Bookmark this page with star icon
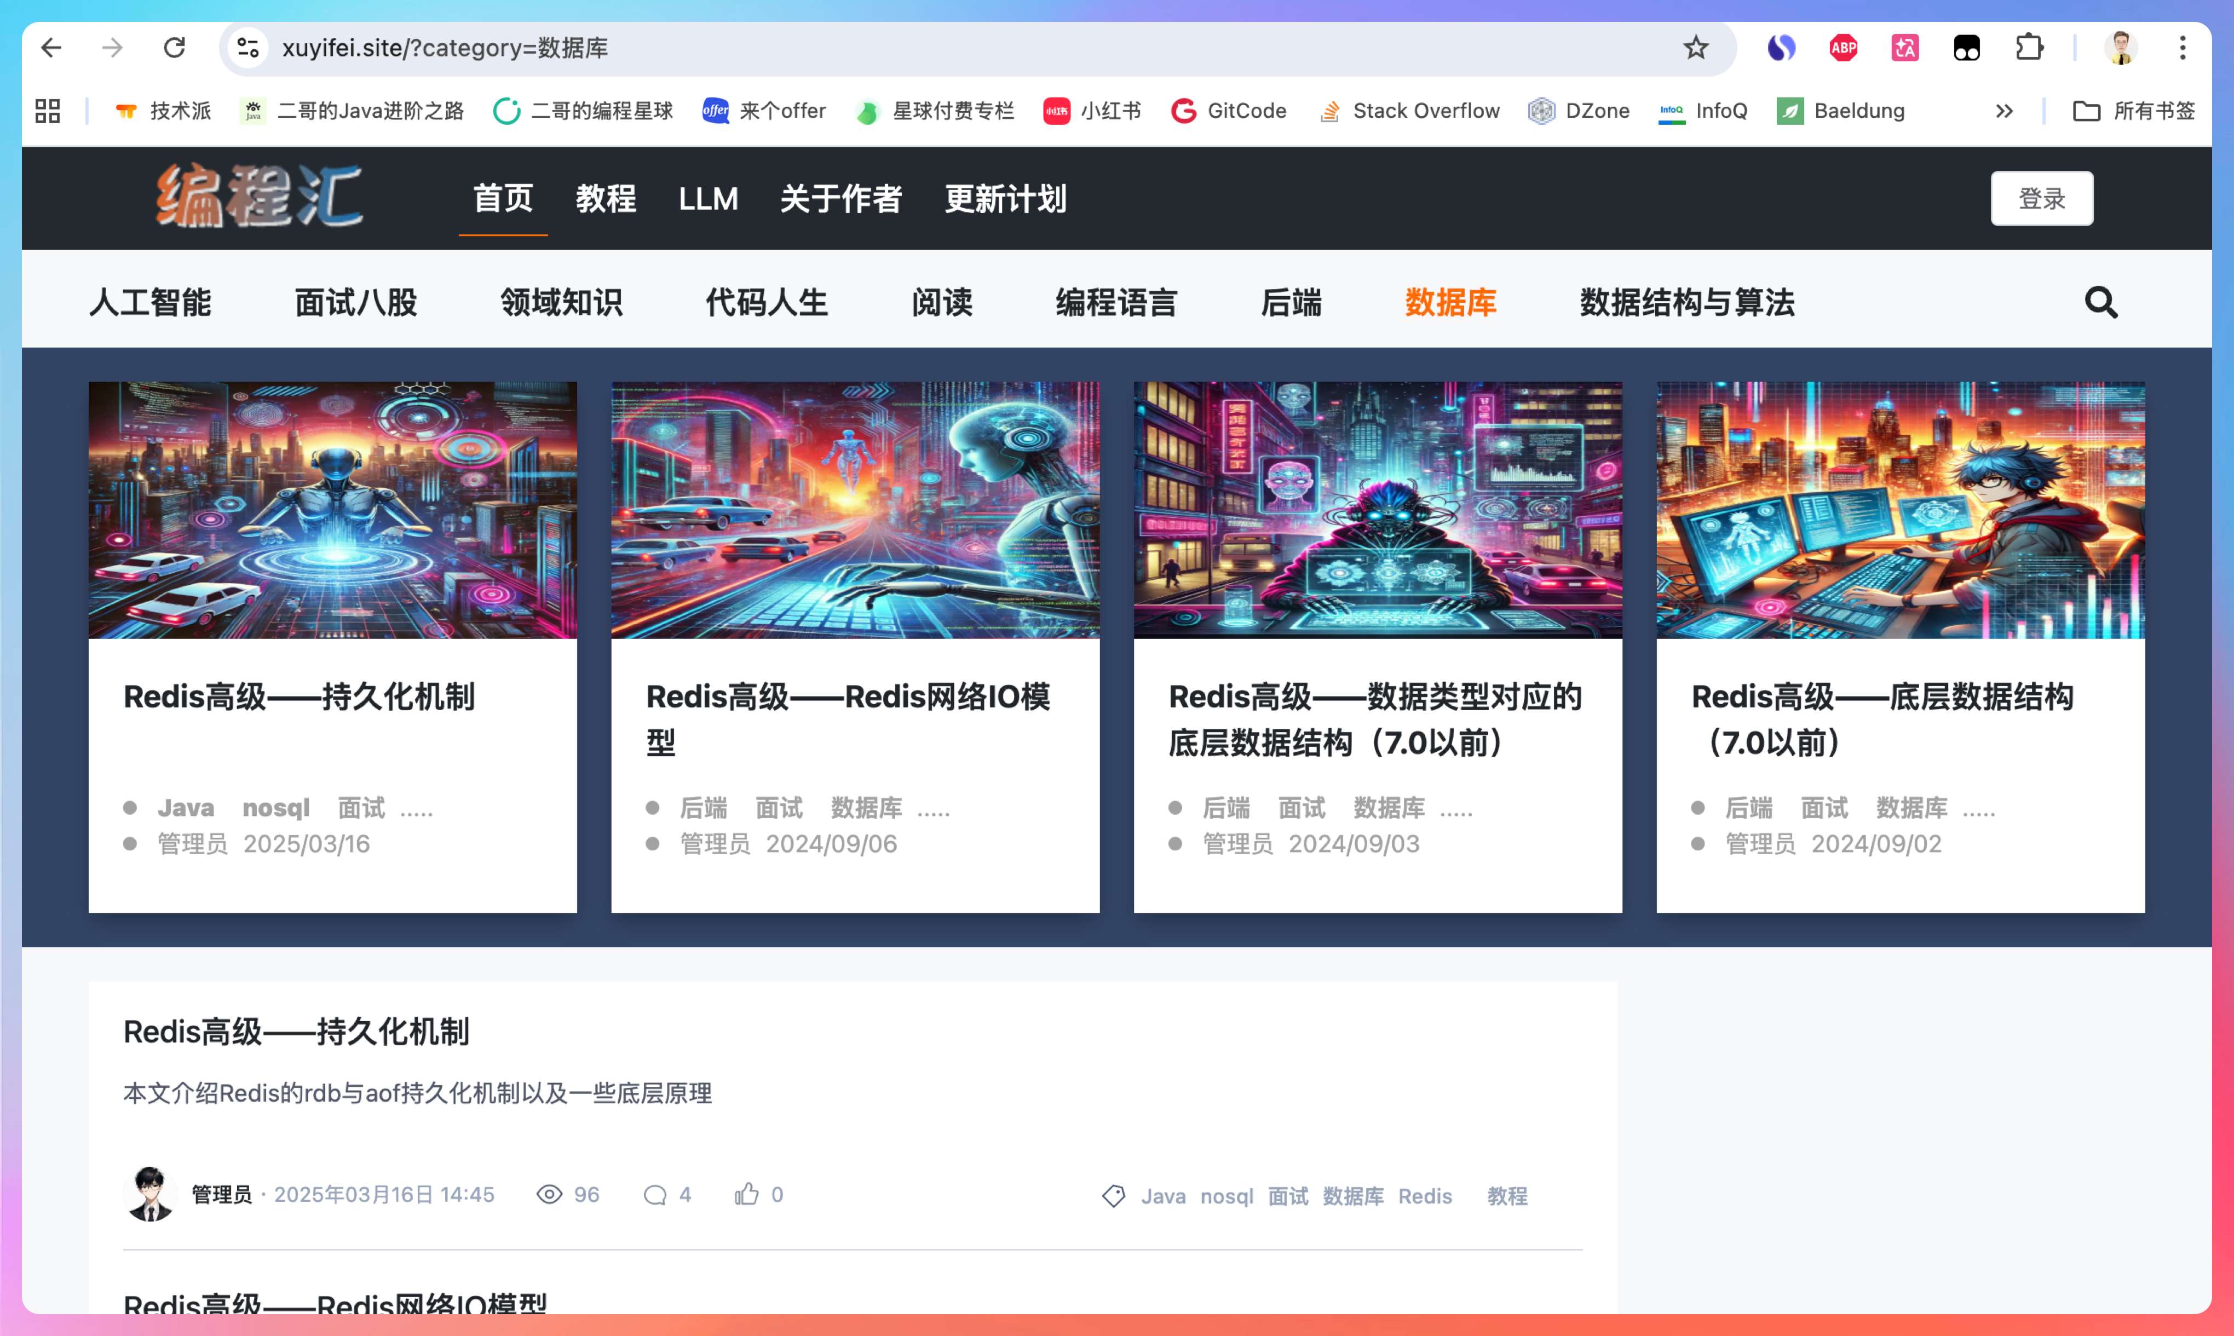Viewport: 2234px width, 1336px height. tap(1696, 48)
